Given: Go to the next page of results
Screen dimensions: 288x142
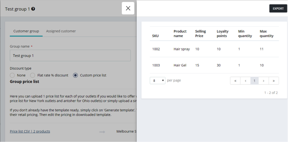Looking at the screenshot, I should (264, 81).
